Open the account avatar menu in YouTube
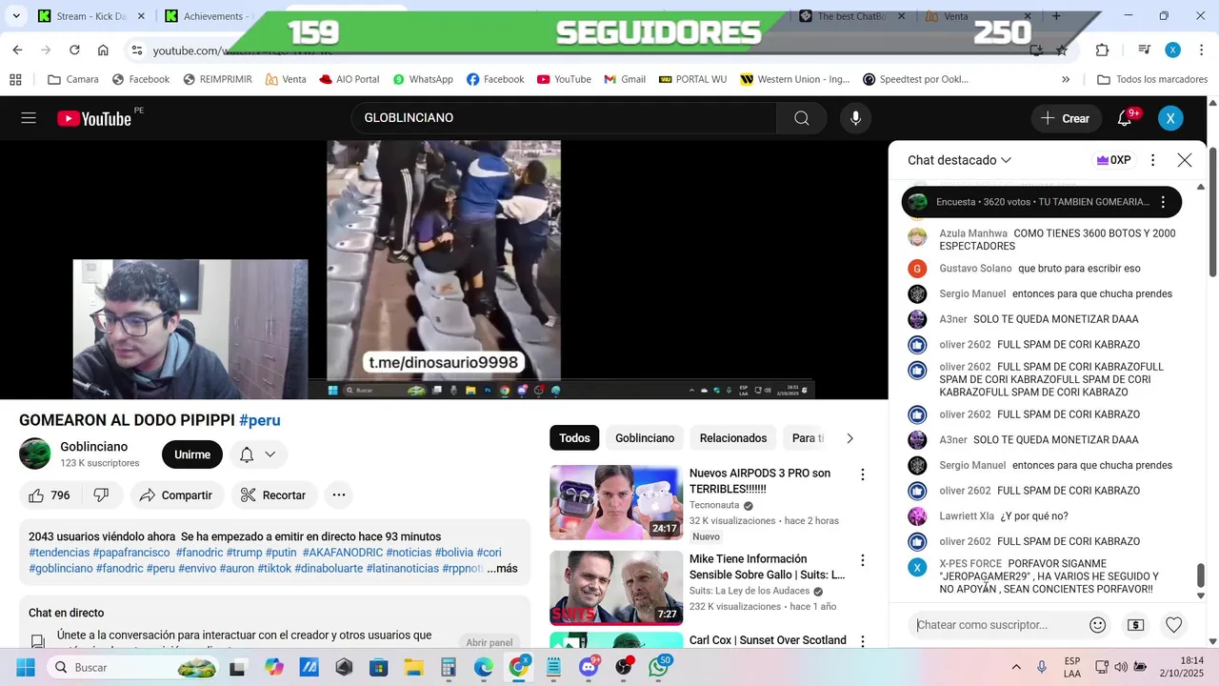Image resolution: width=1219 pixels, height=686 pixels. (x=1170, y=118)
